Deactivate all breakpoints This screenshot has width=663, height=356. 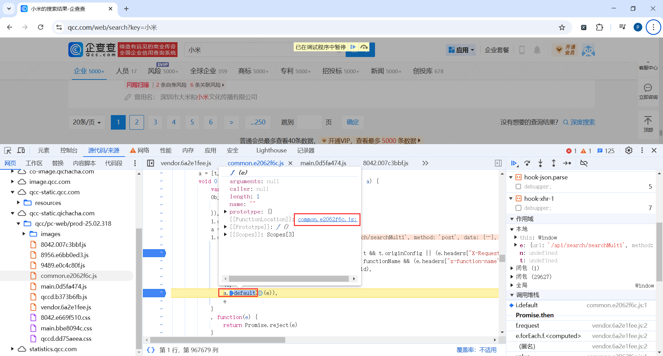pyautogui.click(x=584, y=163)
